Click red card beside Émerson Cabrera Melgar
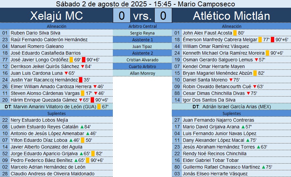 click(273, 40)
